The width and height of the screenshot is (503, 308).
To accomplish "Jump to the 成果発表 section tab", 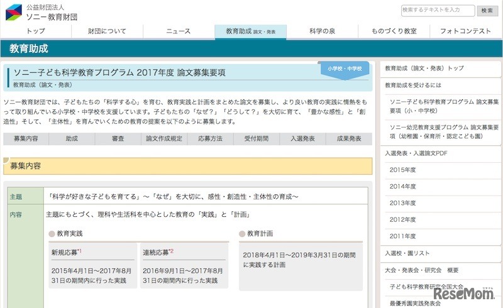I will tap(349, 138).
